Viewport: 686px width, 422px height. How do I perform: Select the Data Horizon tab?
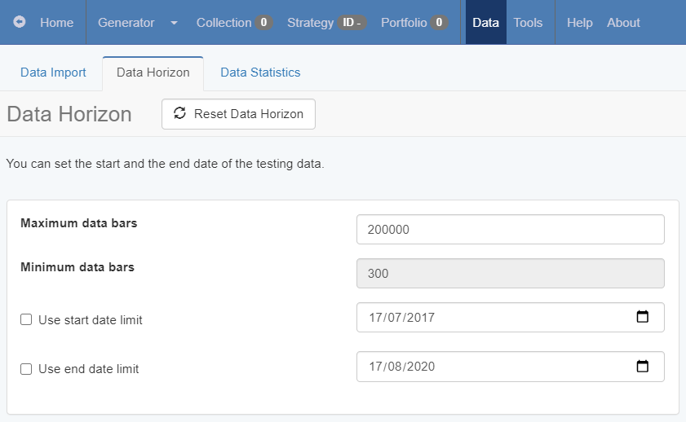153,73
